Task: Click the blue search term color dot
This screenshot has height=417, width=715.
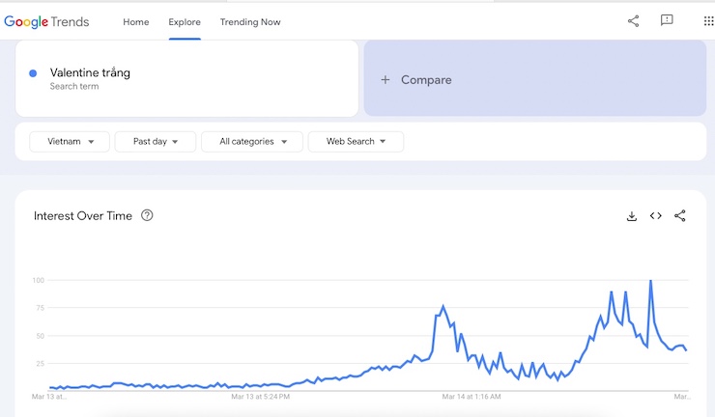Action: coord(33,73)
